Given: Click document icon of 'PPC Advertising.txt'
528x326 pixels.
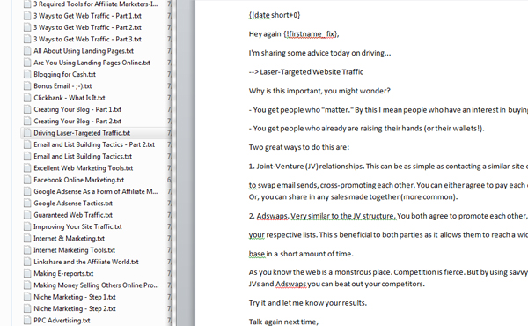Looking at the screenshot, I should (27, 320).
